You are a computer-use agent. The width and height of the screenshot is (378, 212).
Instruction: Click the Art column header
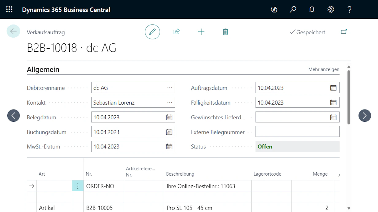coord(42,174)
